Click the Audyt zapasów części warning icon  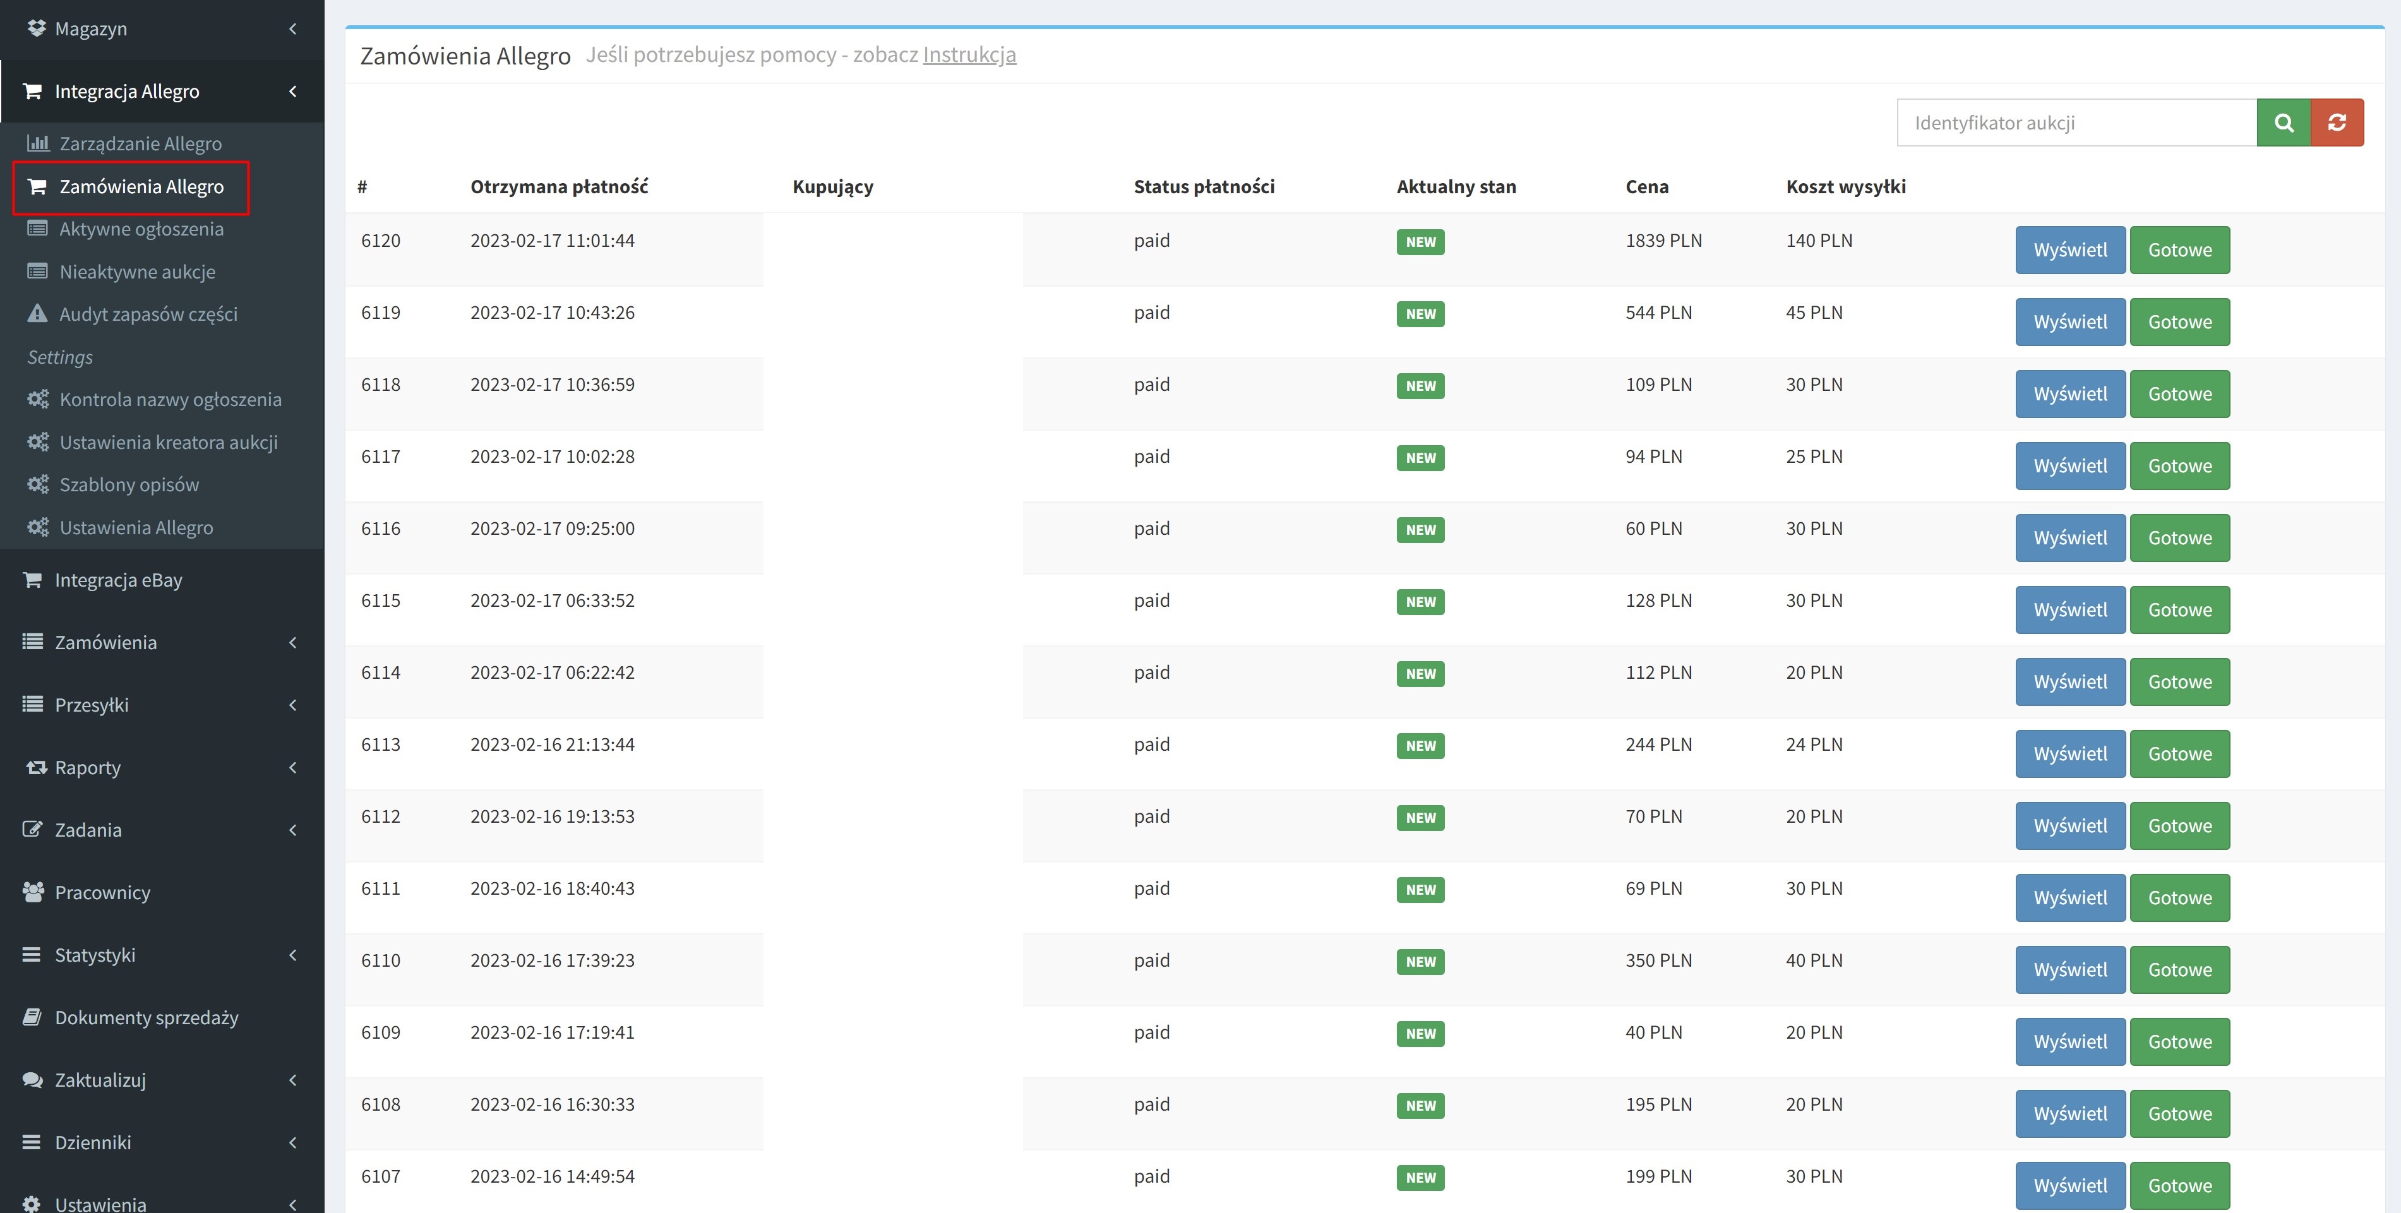(37, 314)
